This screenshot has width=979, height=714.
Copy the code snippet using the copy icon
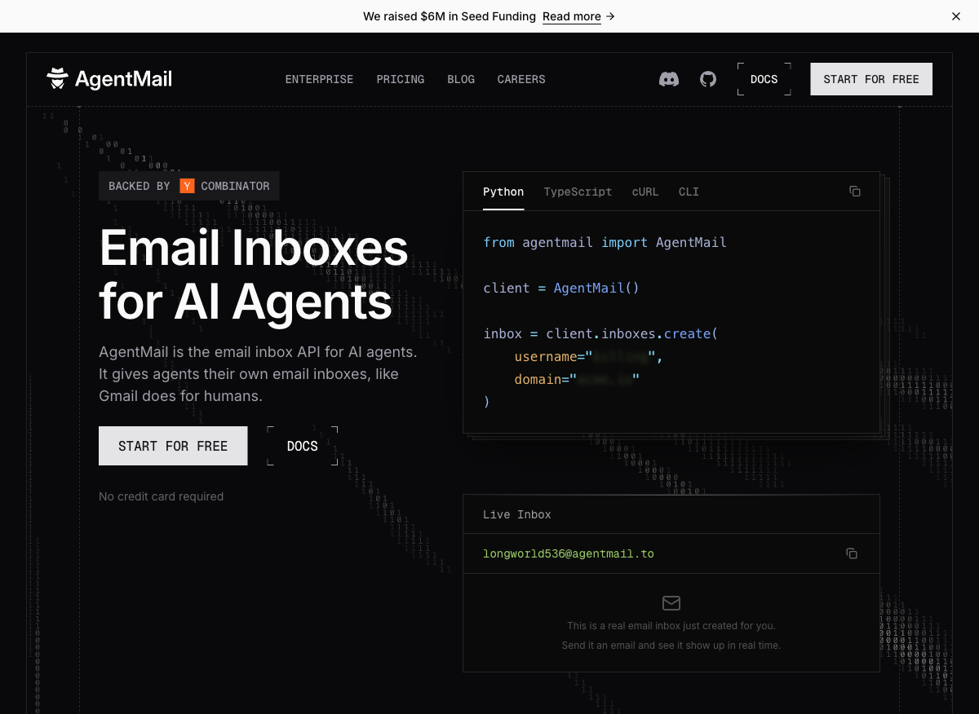(x=854, y=191)
